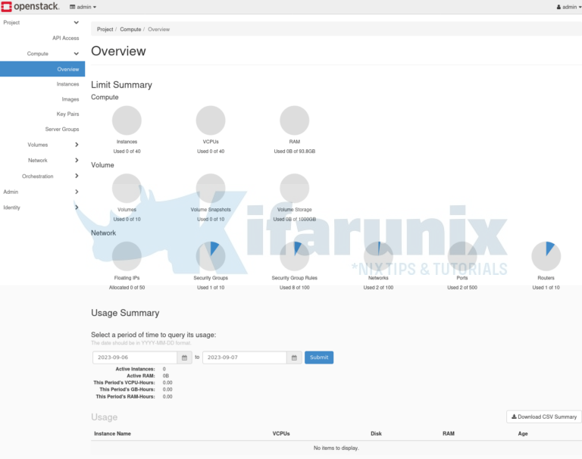Click the 2023-09-06 start date field

135,358
